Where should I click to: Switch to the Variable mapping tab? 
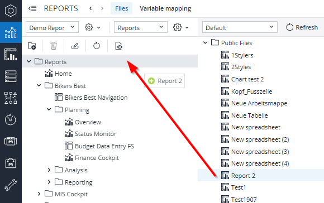point(165,8)
